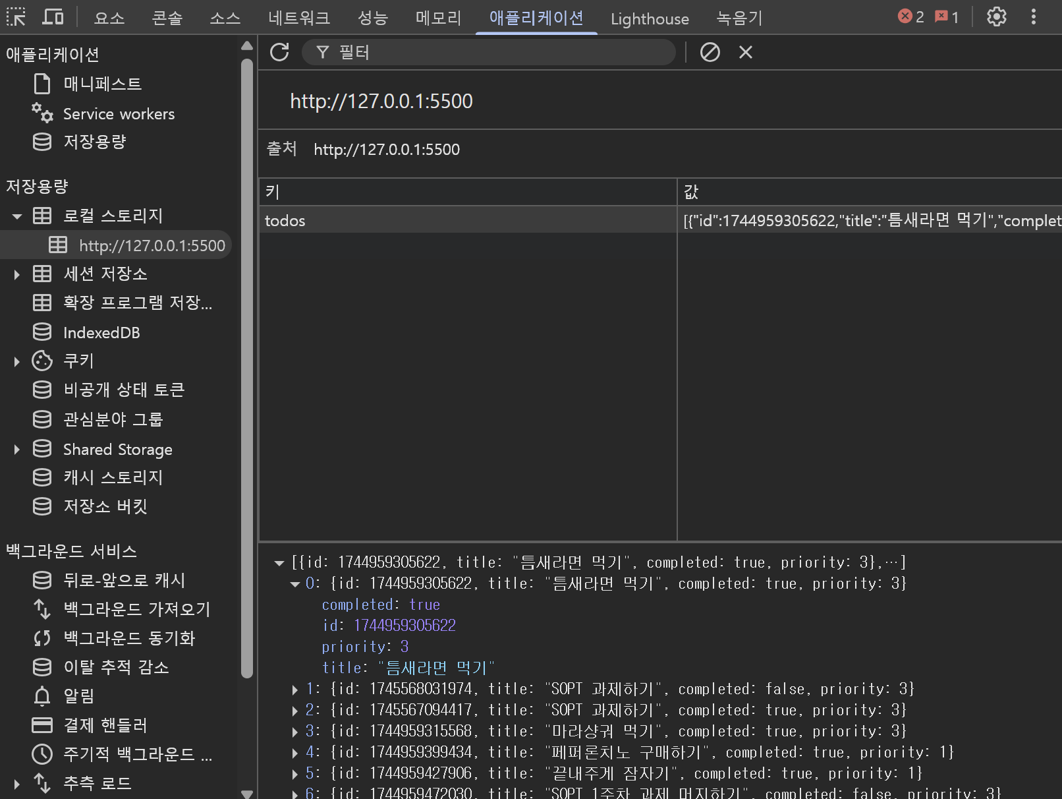1062x799 pixels.
Task: Switch to the 메모리 tab
Action: click(x=439, y=18)
